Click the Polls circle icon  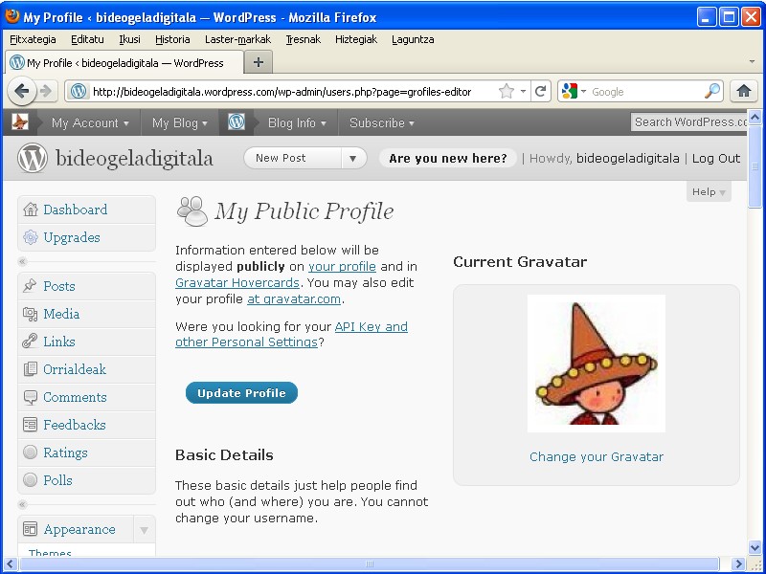pyautogui.click(x=30, y=480)
